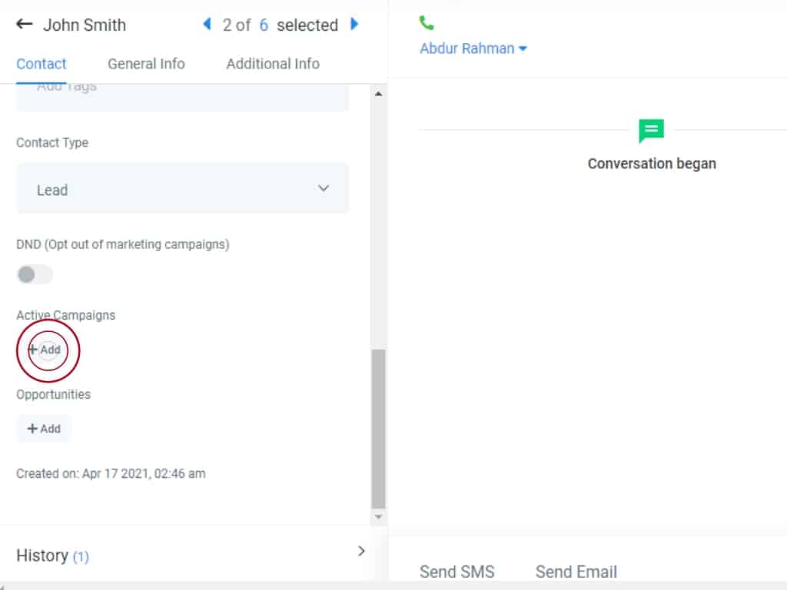
Task: Click the contact panel vertical scrollbar thumb
Action: point(377,429)
